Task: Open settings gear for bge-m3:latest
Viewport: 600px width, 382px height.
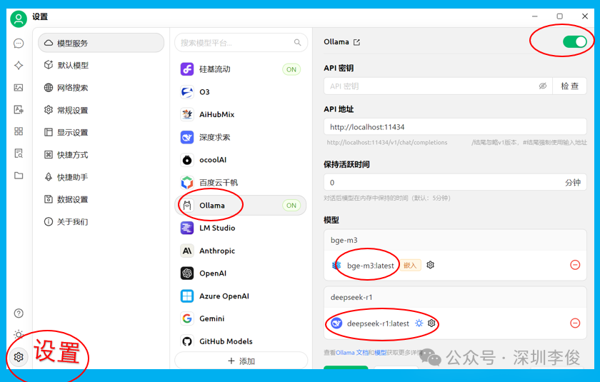Action: point(431,265)
